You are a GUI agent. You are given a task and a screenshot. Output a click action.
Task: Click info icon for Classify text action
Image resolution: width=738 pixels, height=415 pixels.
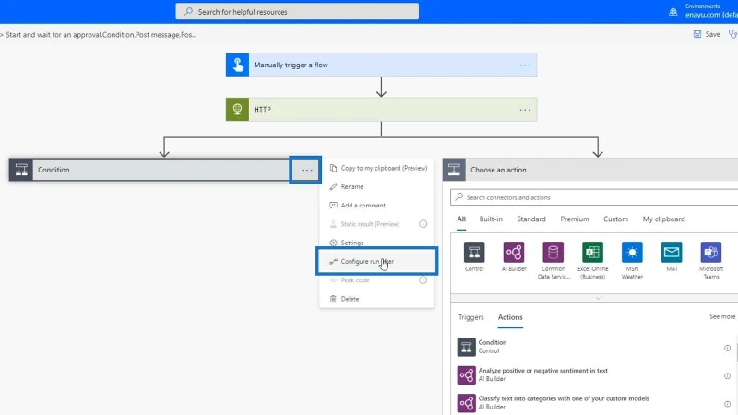[727, 404]
